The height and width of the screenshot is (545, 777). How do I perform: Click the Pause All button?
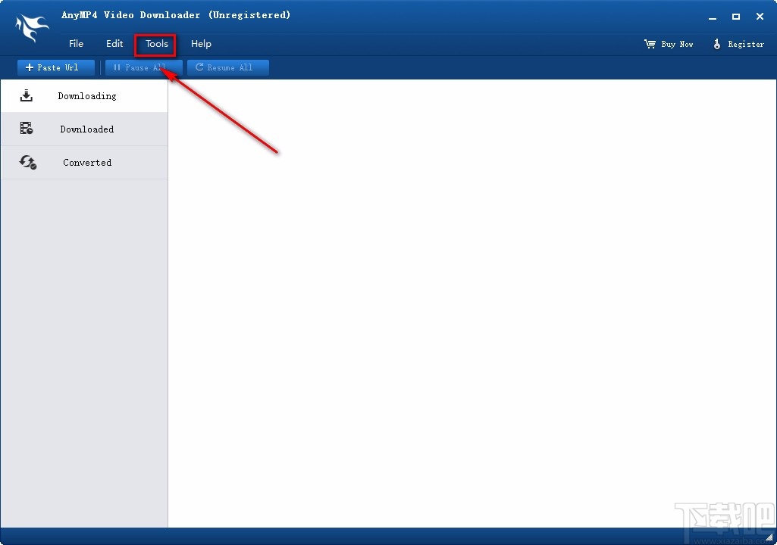click(144, 67)
